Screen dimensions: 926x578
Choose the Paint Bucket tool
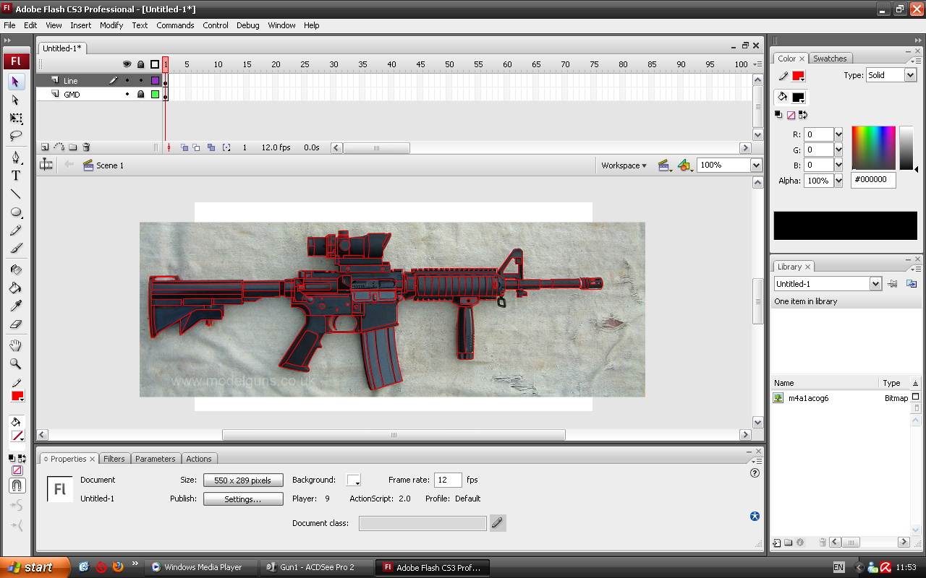tap(15, 288)
